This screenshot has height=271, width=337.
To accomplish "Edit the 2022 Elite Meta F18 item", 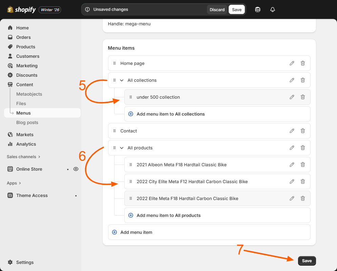I will [x=292, y=199].
